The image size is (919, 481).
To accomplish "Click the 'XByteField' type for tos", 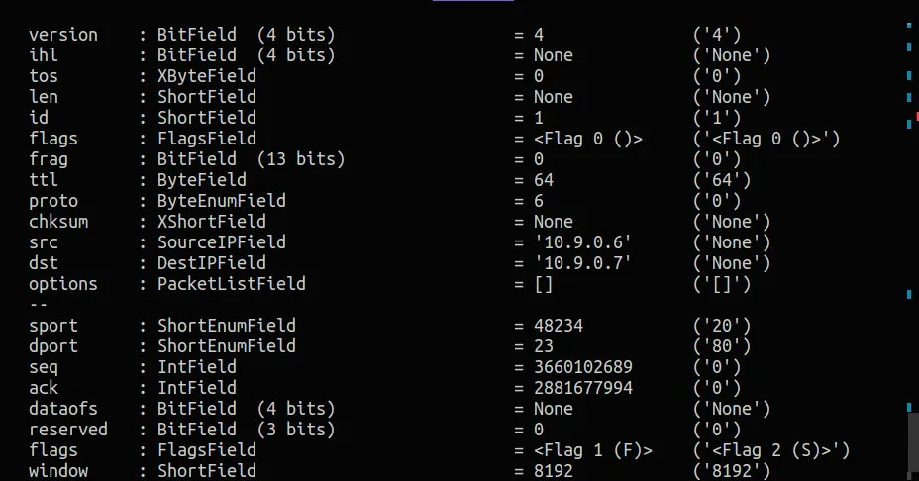I will [207, 76].
